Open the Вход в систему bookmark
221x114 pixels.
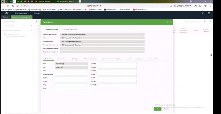(x=35, y=9)
